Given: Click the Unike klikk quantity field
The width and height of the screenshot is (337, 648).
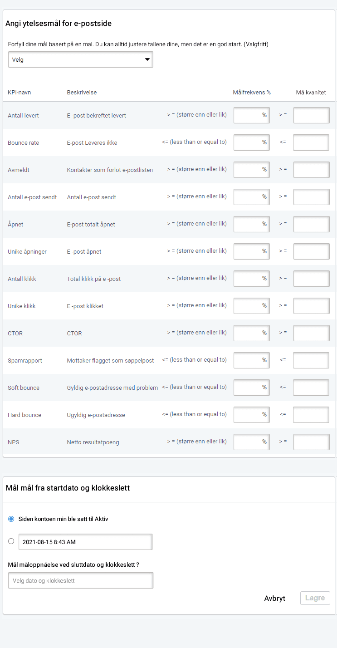Looking at the screenshot, I should [x=311, y=306].
